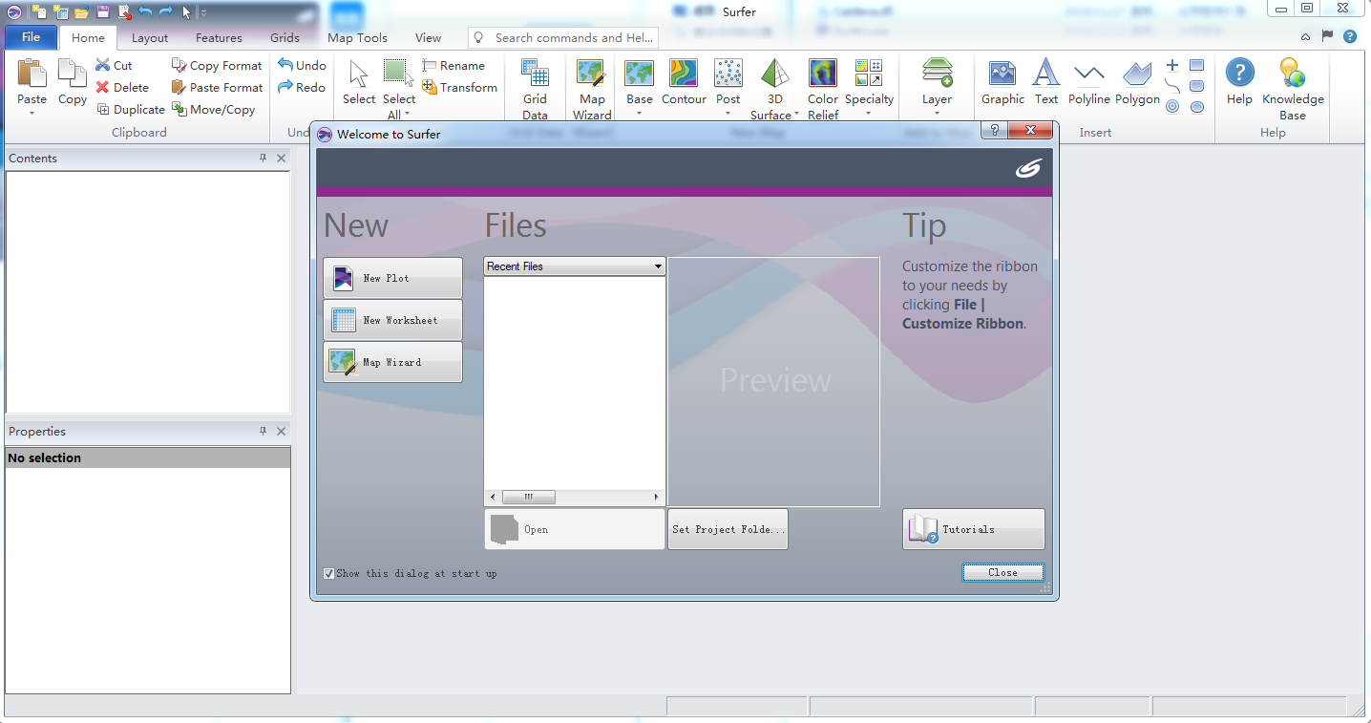1371x723 pixels.
Task: Click the Copy icon in Clipboard group
Action: tap(72, 74)
